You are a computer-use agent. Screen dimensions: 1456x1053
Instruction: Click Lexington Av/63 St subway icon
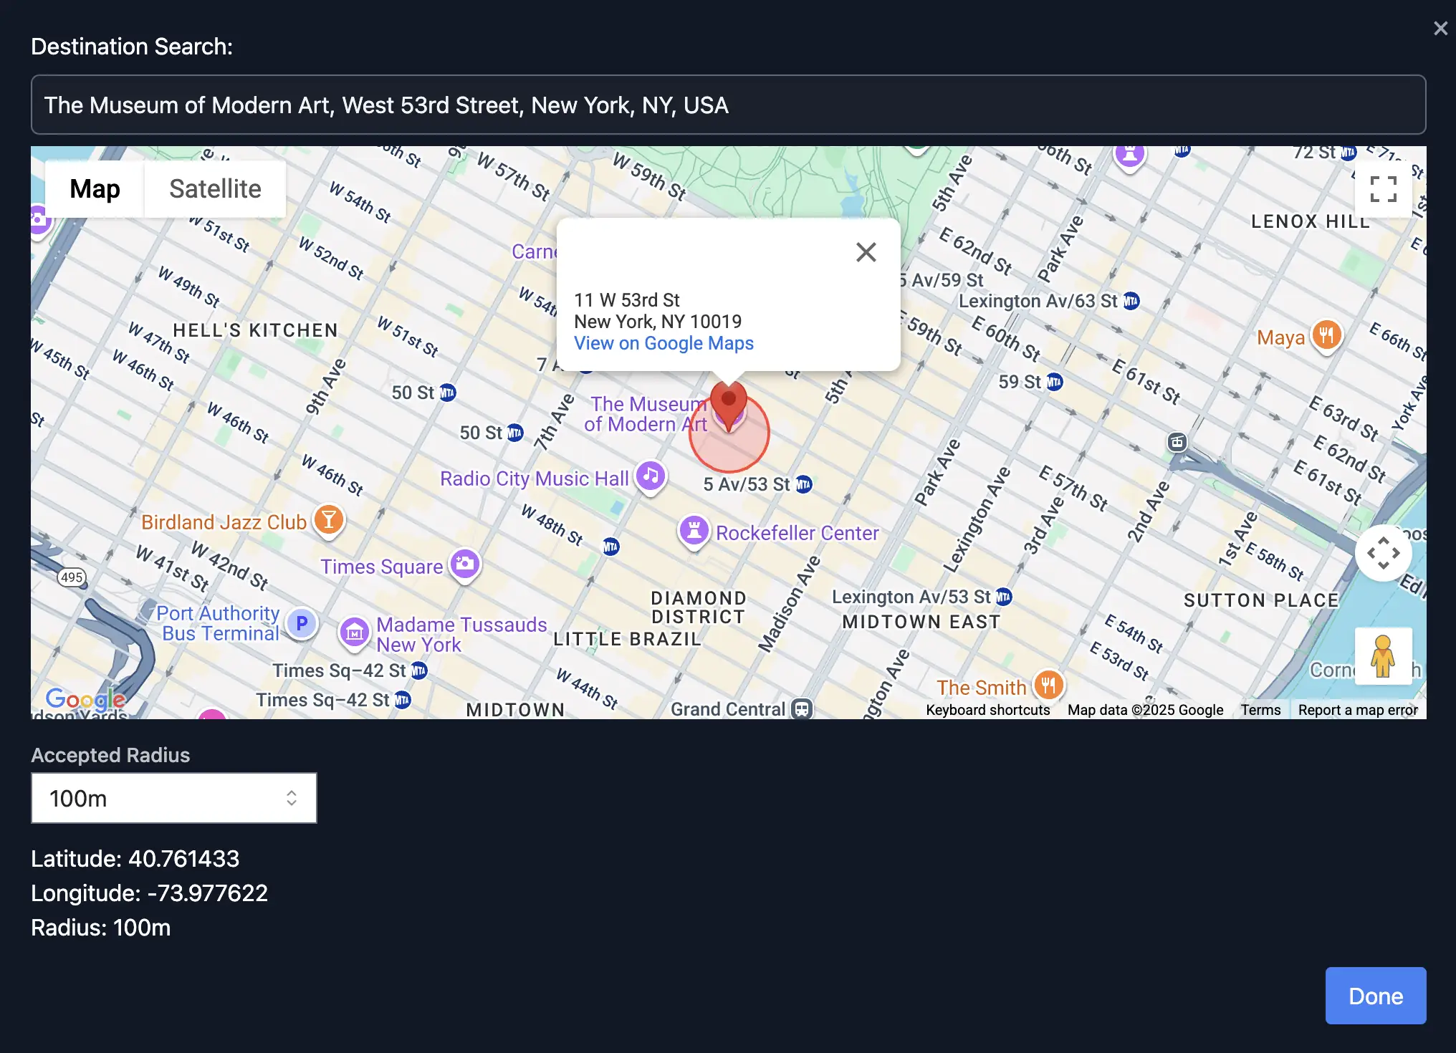1131,301
